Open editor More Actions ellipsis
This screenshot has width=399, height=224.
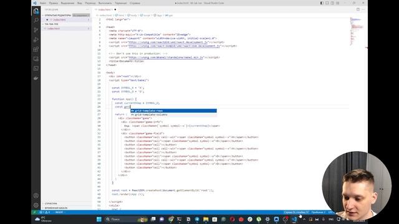click(x=363, y=9)
